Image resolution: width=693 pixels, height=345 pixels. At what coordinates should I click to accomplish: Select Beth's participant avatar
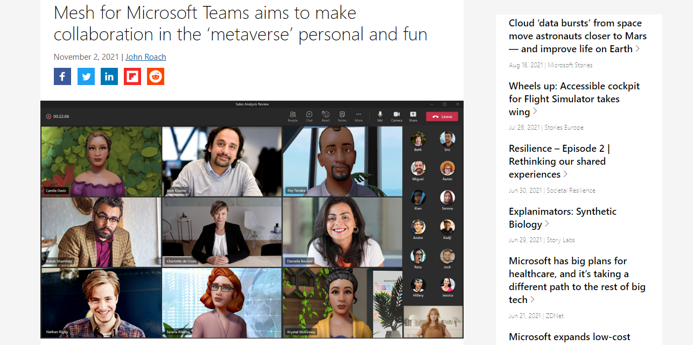point(418,139)
